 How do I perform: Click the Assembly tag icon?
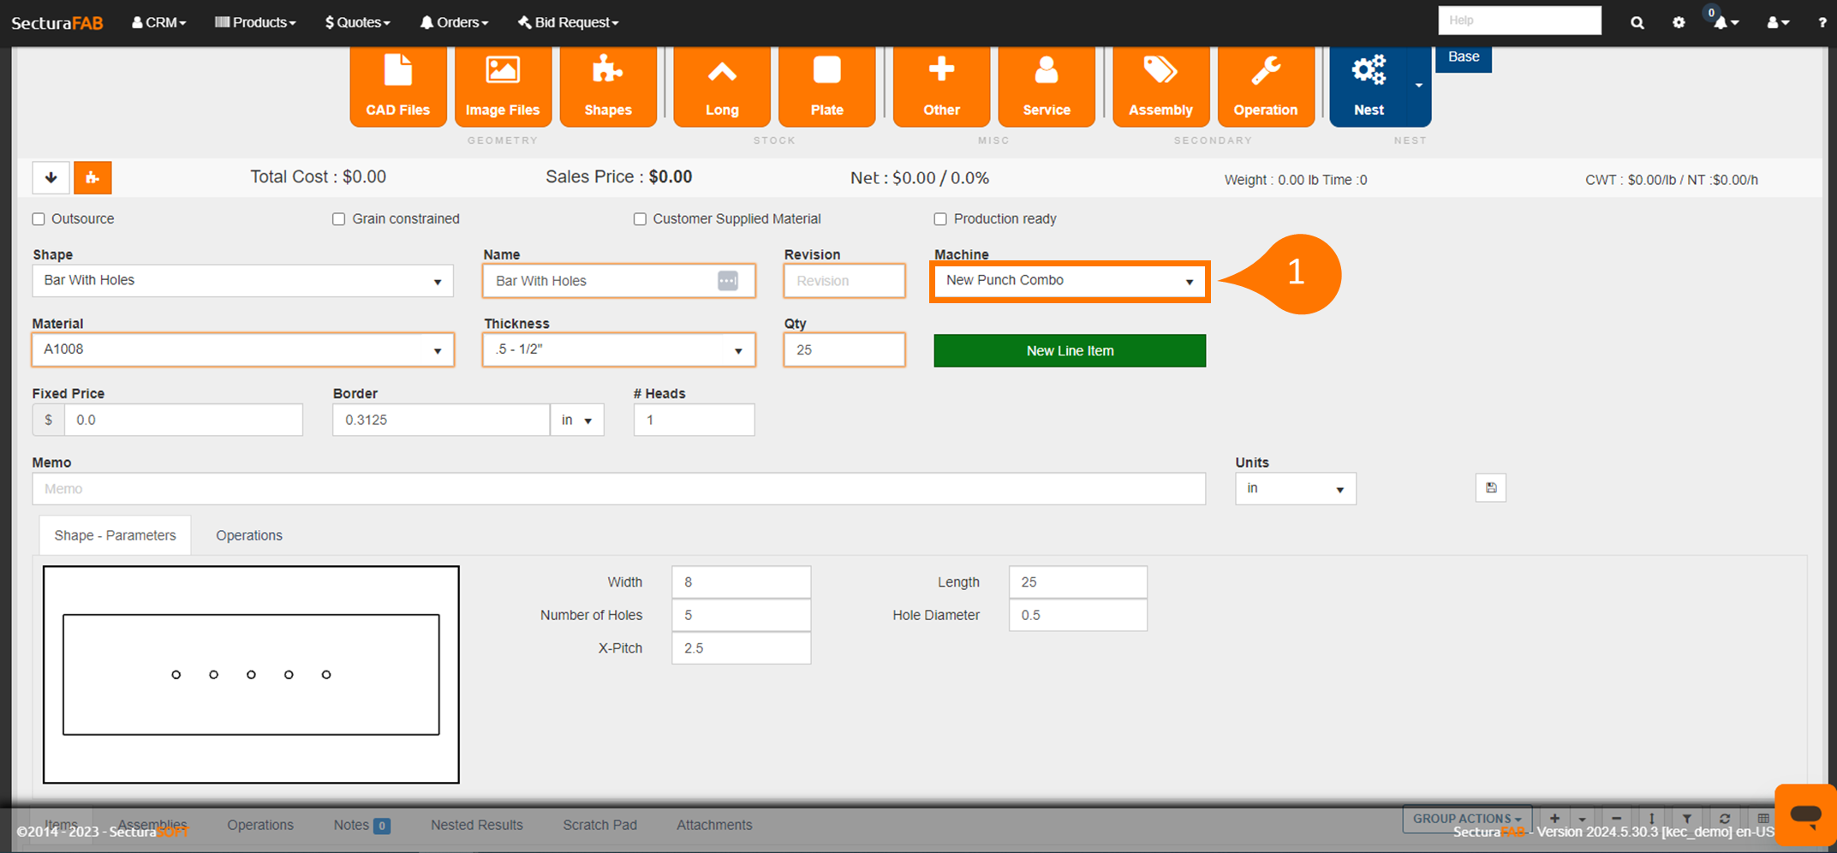1160,86
